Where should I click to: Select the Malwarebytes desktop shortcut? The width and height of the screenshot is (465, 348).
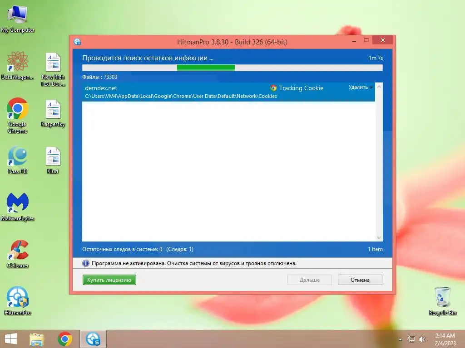18,207
